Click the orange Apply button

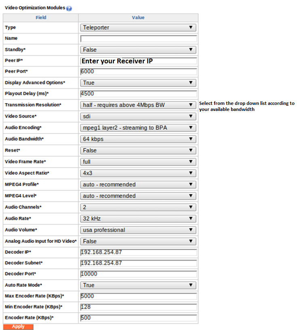(x=18, y=327)
